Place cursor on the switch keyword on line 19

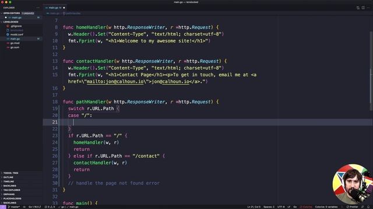point(76,109)
